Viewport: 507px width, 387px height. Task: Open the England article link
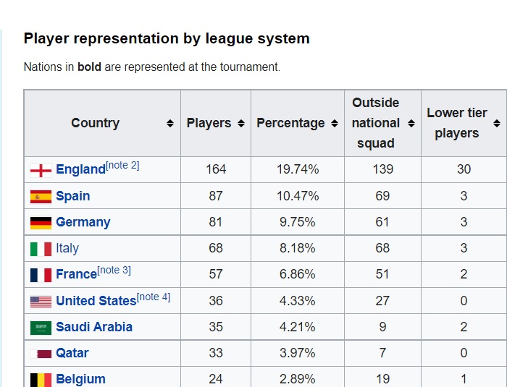coord(80,170)
